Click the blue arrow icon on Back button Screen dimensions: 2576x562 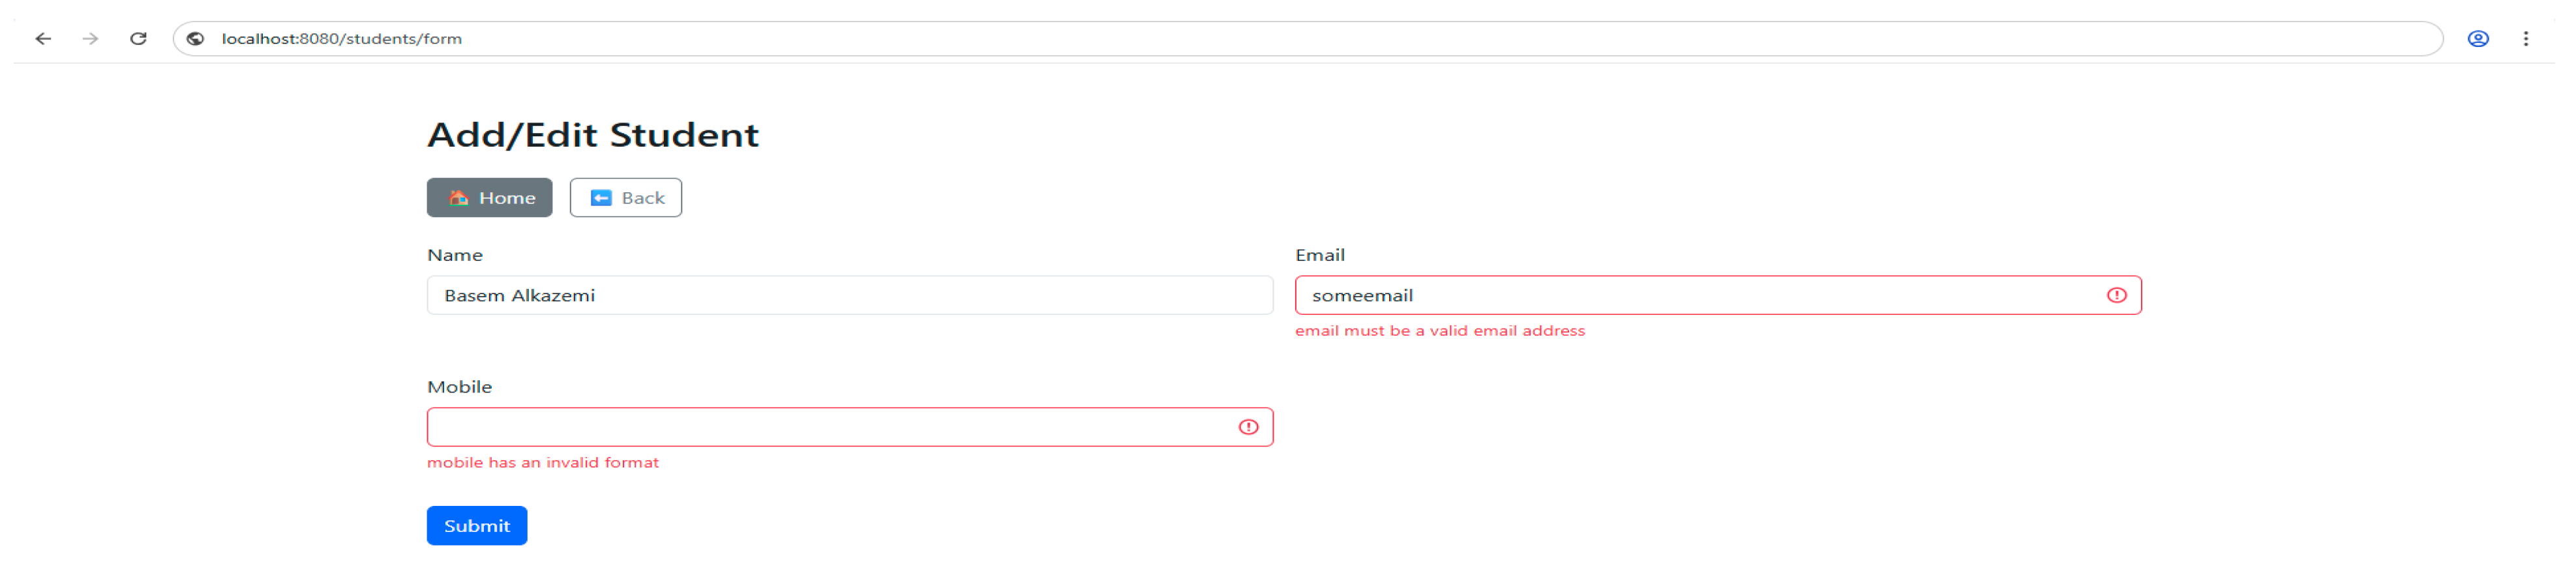(600, 198)
